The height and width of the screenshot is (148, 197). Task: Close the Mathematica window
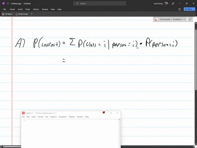117,113
